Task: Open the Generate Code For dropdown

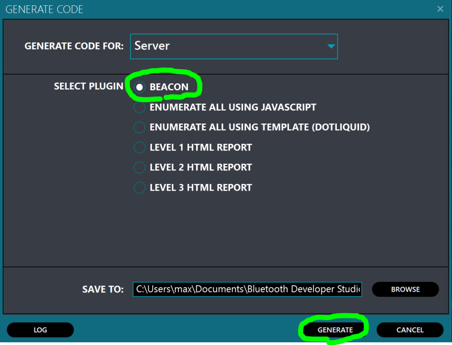Action: (x=234, y=46)
